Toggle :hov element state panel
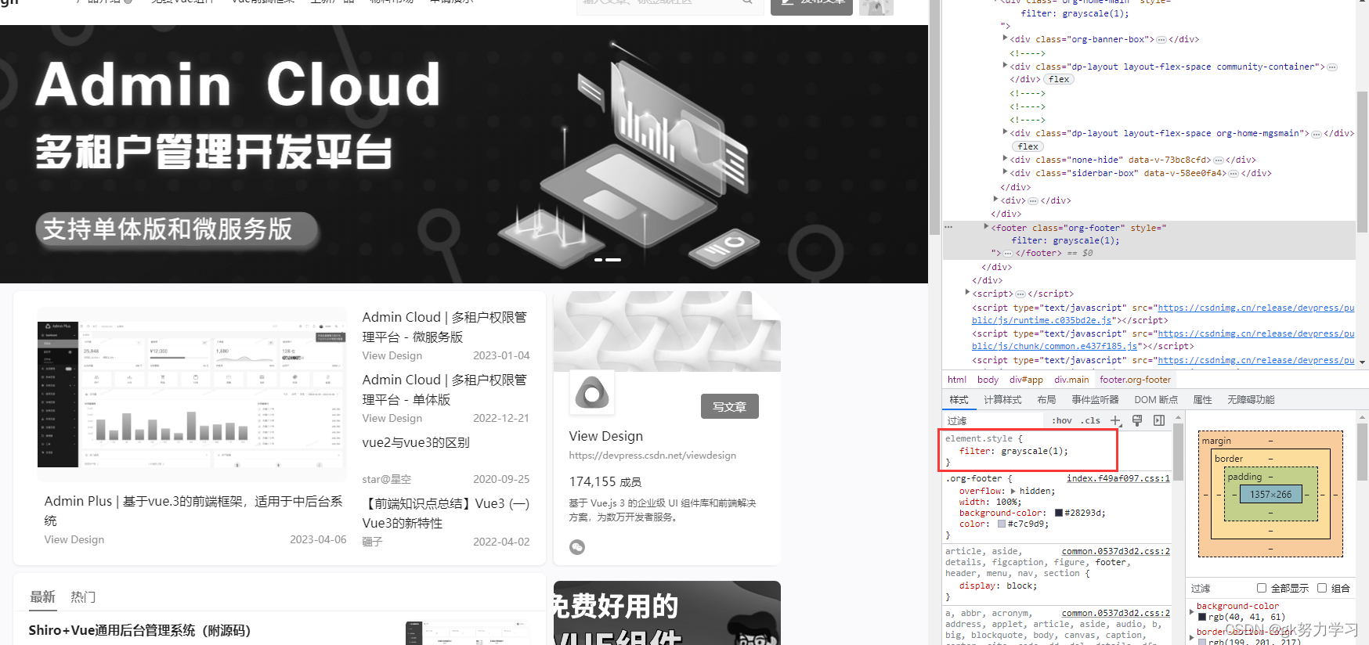The image size is (1369, 645). pyautogui.click(x=1062, y=420)
